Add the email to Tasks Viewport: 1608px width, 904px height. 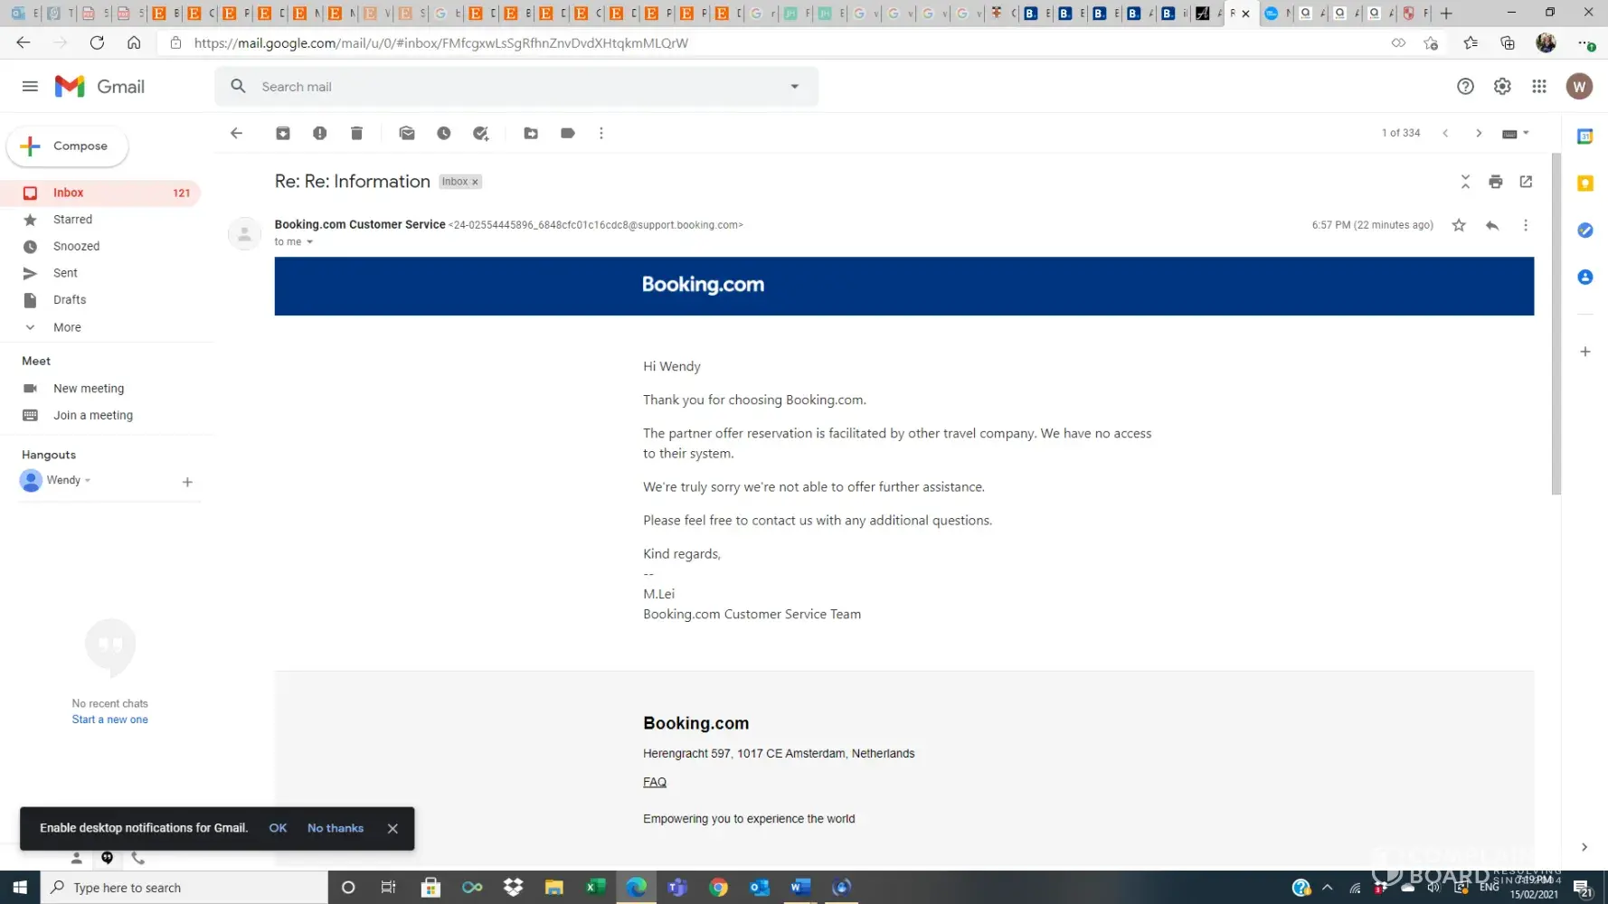click(x=481, y=133)
